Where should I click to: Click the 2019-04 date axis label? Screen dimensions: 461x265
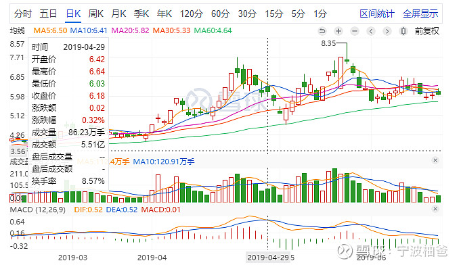[152, 258]
